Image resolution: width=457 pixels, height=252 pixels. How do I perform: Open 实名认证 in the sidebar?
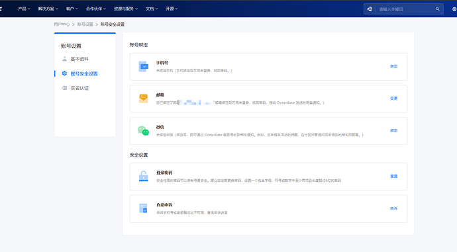click(79, 88)
